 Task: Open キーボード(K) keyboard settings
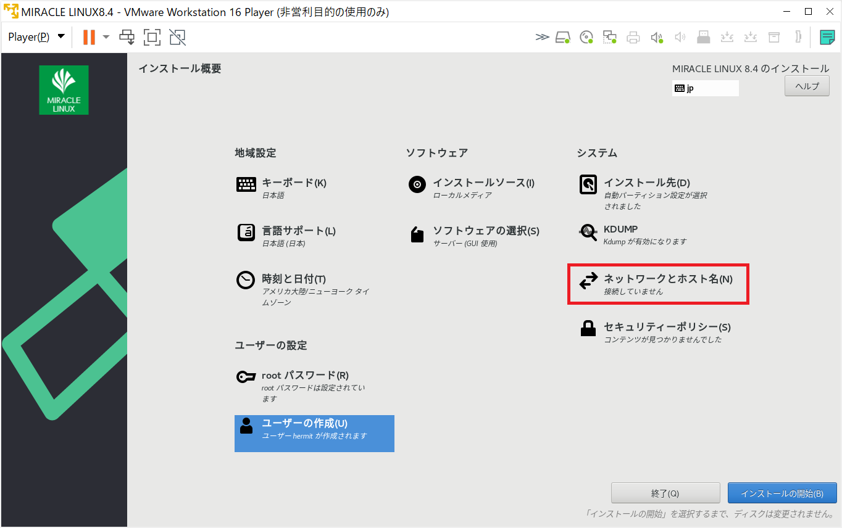294,183
